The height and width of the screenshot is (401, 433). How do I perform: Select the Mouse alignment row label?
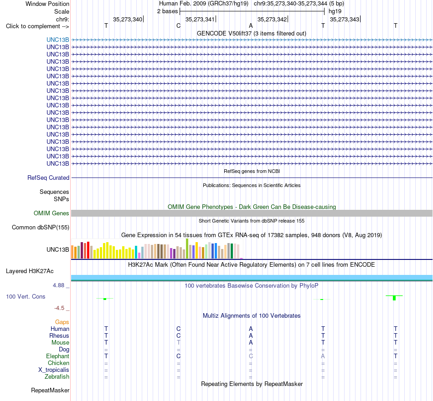click(60, 343)
